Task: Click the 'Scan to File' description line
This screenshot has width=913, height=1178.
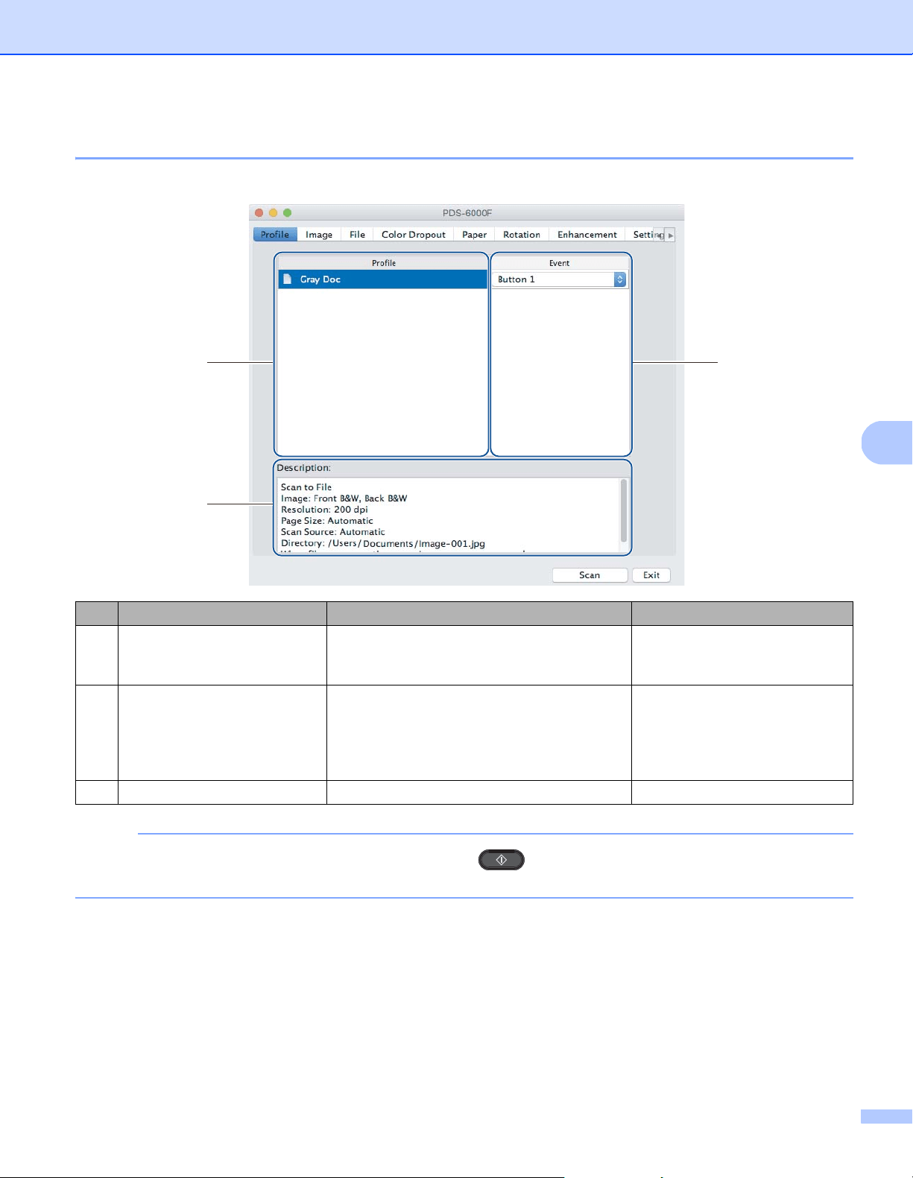Action: coord(306,487)
